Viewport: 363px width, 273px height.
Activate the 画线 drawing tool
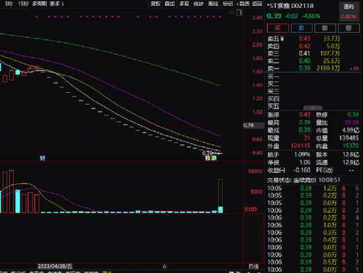pos(213,4)
